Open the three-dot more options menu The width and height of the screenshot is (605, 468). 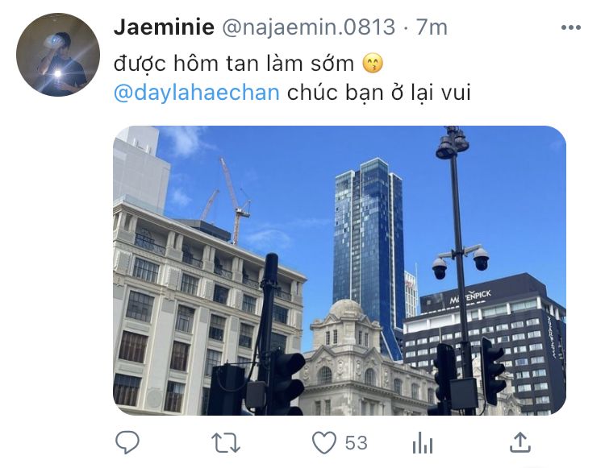(x=571, y=27)
